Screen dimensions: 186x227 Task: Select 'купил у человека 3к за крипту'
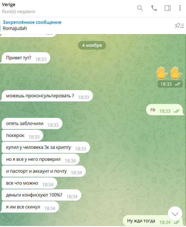point(46,147)
